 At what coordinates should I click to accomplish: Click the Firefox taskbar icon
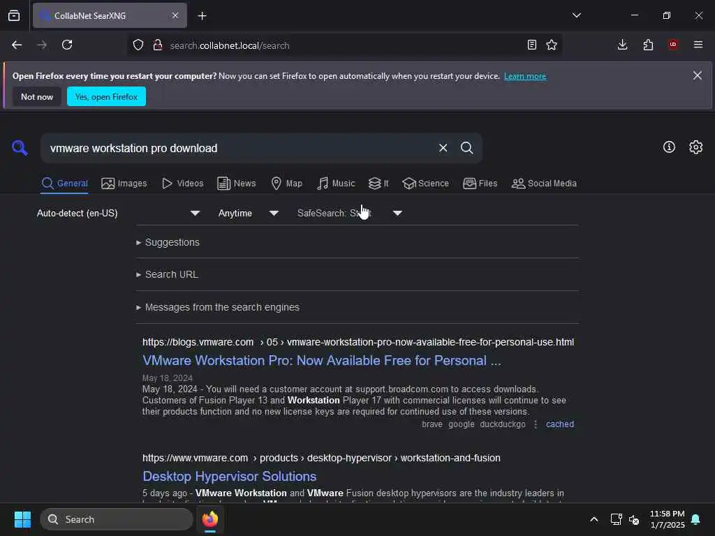210,519
